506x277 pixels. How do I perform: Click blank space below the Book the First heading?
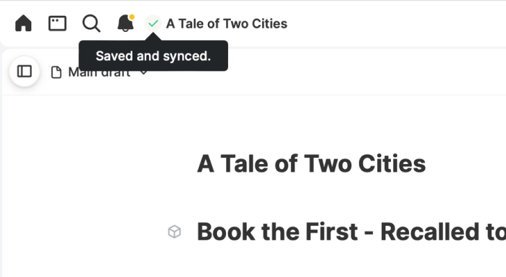coord(351,261)
